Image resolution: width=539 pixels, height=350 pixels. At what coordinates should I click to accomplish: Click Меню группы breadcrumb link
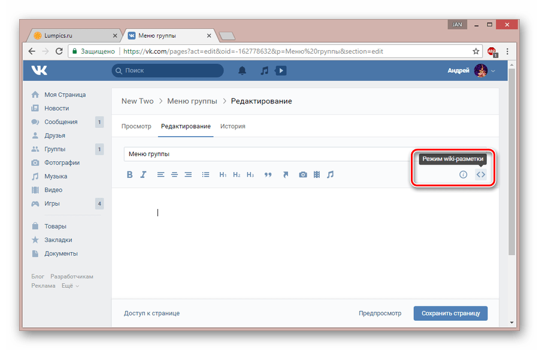pyautogui.click(x=192, y=101)
